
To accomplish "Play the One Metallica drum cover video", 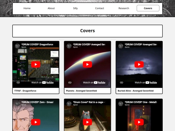I will pos(139,122).
